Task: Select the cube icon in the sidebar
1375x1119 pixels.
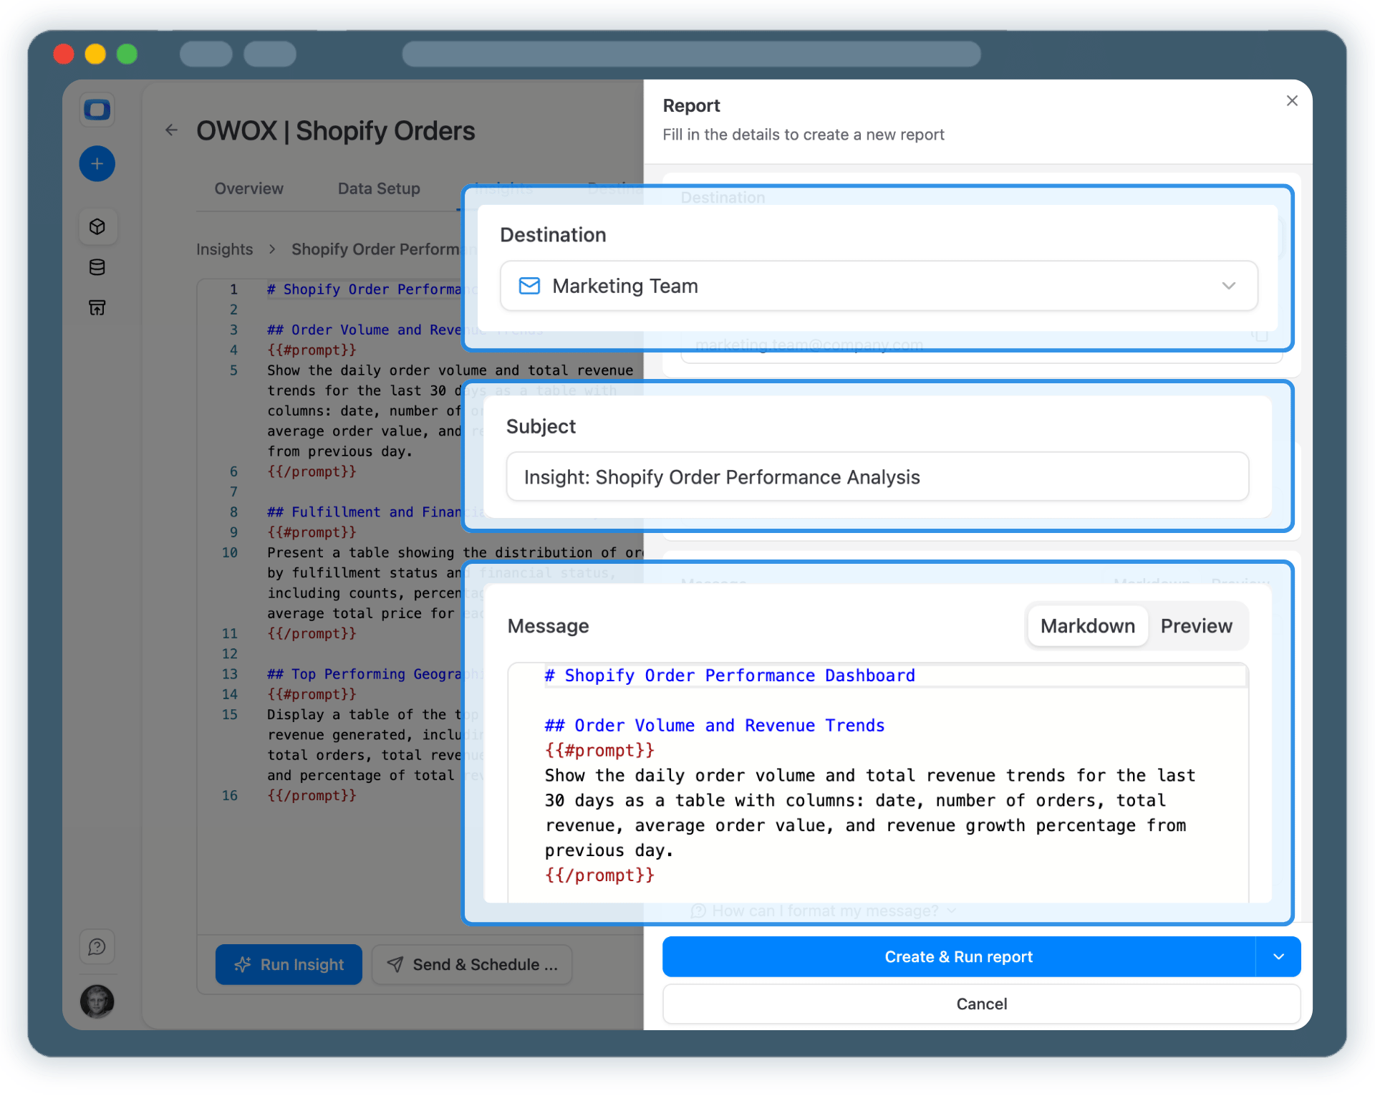Action: [97, 226]
